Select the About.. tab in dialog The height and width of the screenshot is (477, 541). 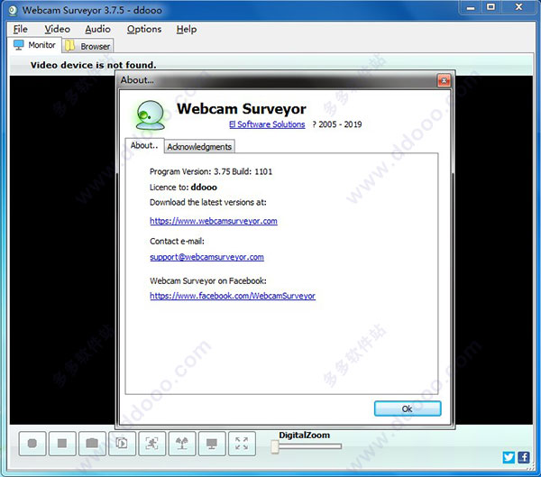[144, 146]
